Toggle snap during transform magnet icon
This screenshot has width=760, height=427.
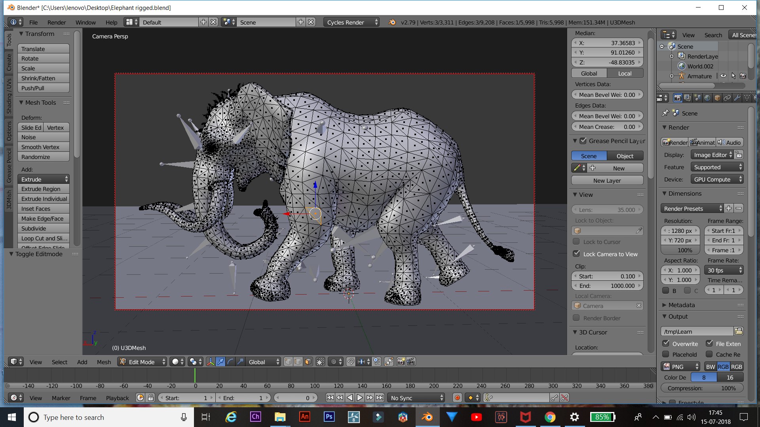tap(351, 362)
